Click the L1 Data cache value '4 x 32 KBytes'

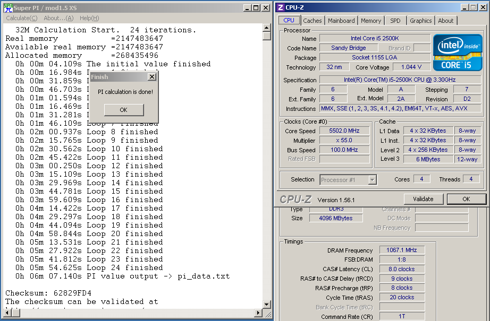pyautogui.click(x=428, y=131)
